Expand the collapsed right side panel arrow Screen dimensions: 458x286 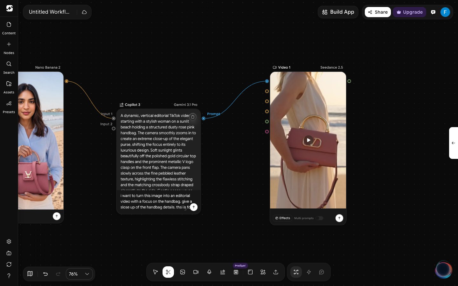point(454,143)
